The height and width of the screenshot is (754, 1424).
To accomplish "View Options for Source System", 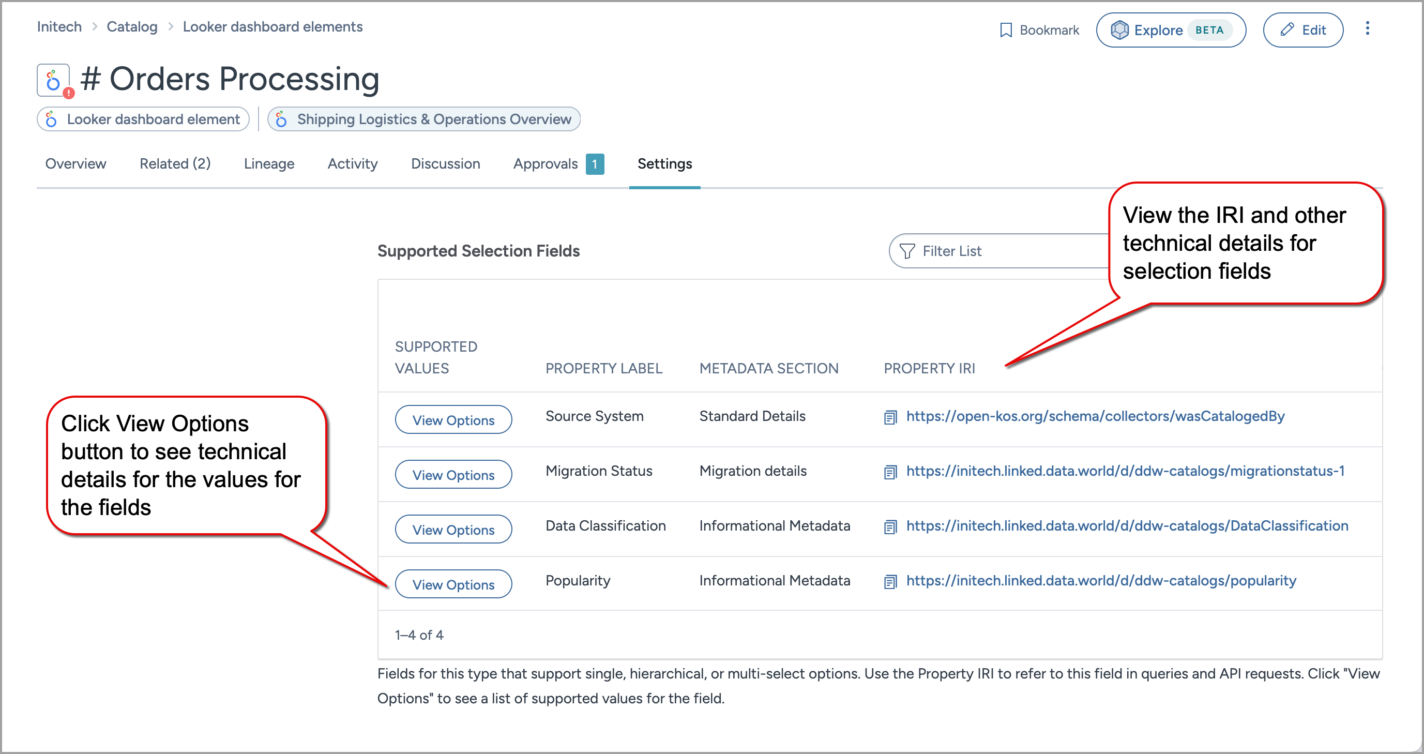I will pos(453,420).
